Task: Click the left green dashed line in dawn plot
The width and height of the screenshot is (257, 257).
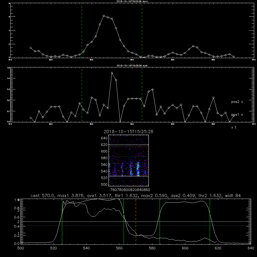Action: [82, 31]
